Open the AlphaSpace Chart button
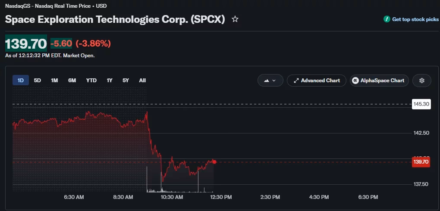This screenshot has width=440, height=211. (379, 81)
